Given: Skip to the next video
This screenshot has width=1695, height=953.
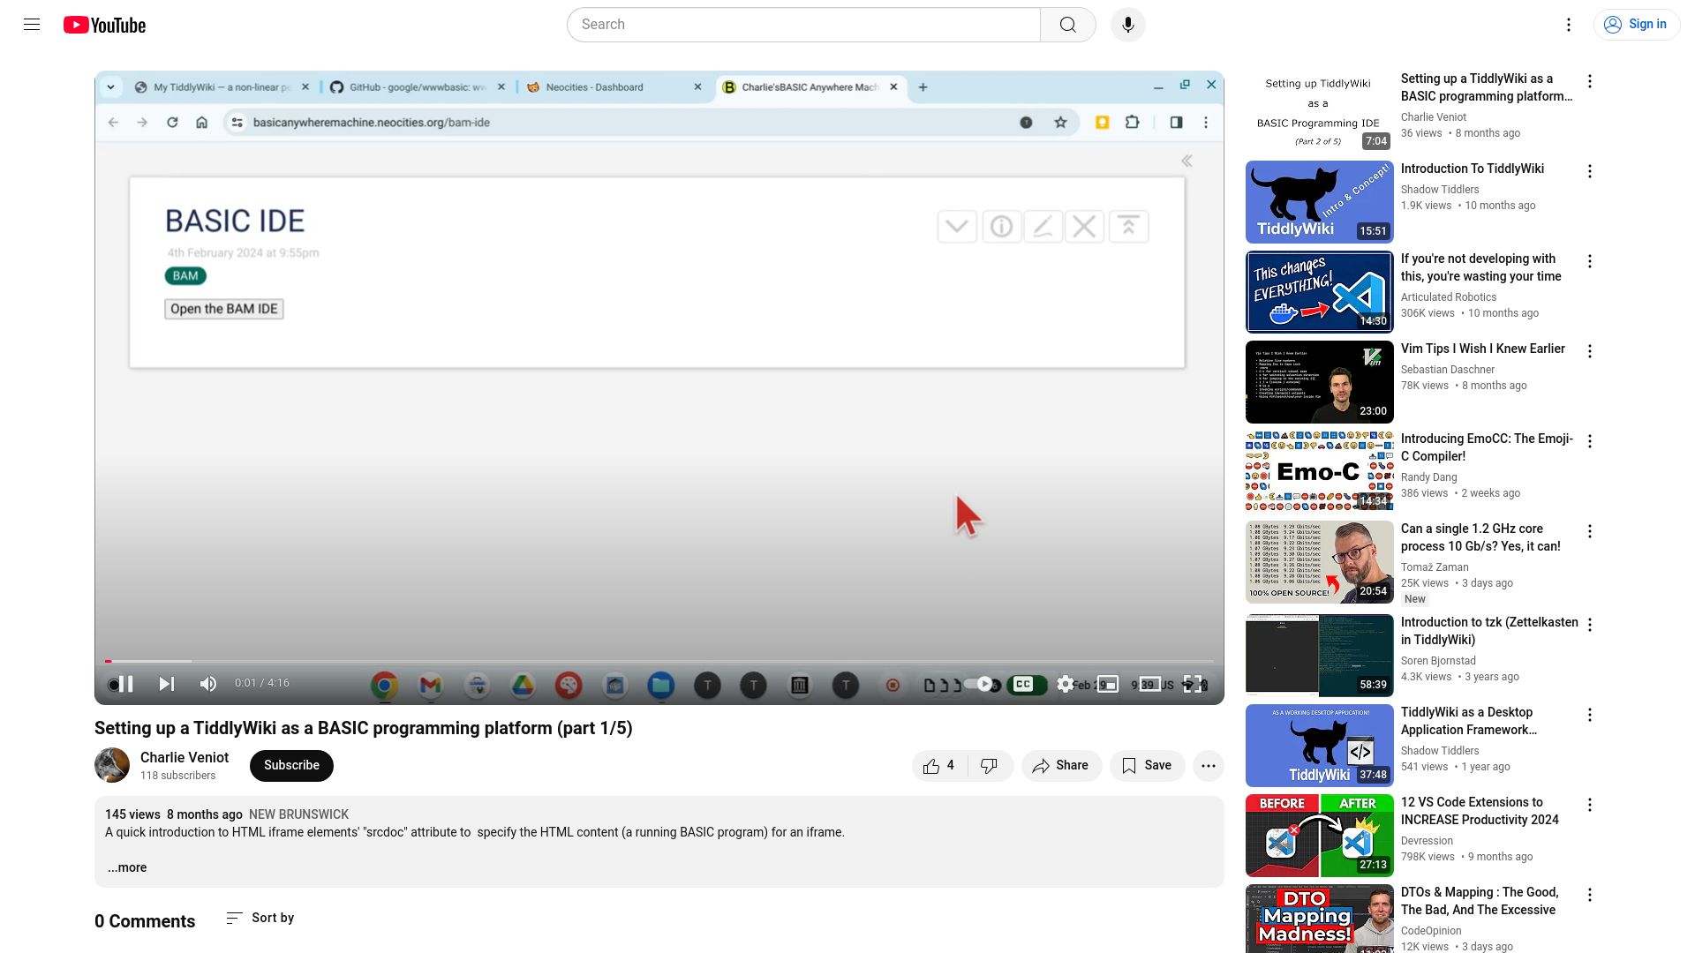Looking at the screenshot, I should pos(166,684).
